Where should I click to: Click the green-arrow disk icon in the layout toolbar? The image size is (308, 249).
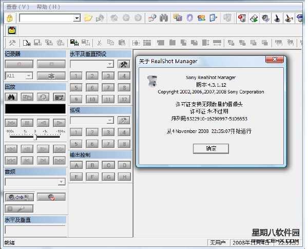pyautogui.click(x=74, y=43)
